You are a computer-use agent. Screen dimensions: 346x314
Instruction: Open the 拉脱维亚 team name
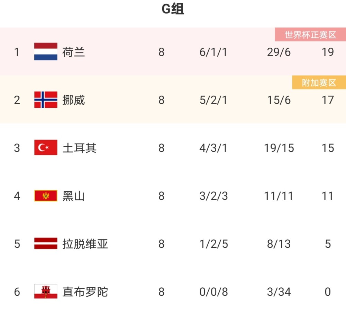coord(85,244)
